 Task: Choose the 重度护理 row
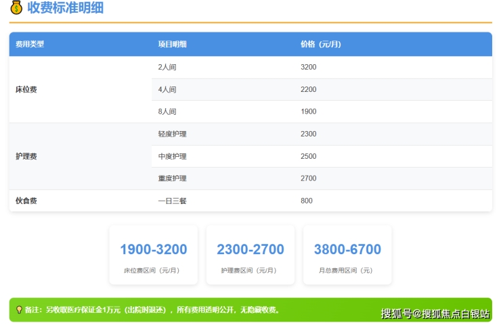[172, 178]
